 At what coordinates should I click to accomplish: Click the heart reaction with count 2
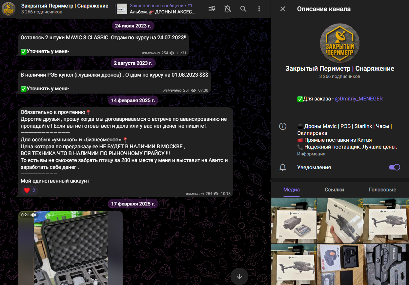(30, 190)
